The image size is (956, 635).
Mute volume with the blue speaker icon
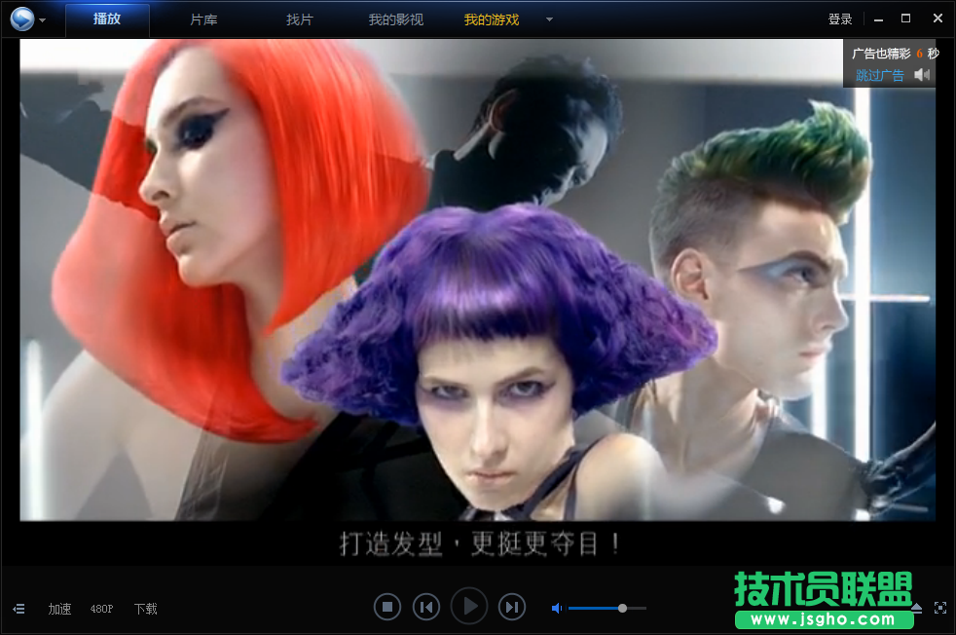pos(557,608)
